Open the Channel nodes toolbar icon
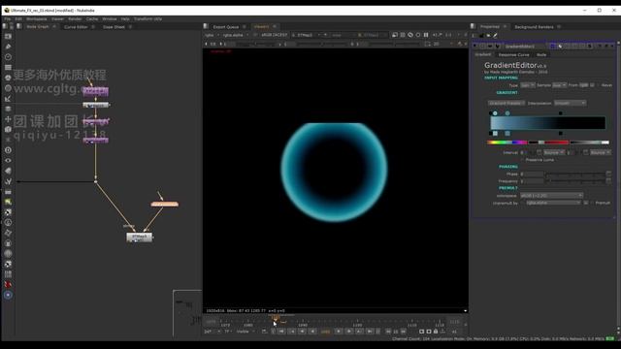 (x=8, y=67)
